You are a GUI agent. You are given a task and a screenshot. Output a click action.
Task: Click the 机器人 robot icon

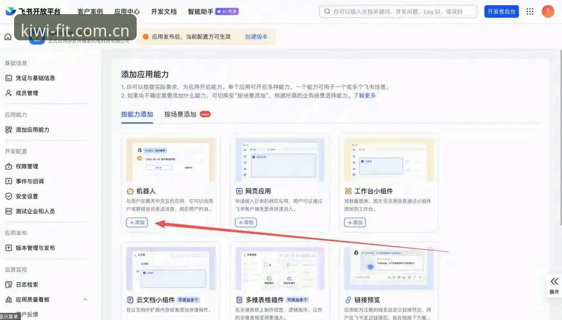point(130,191)
